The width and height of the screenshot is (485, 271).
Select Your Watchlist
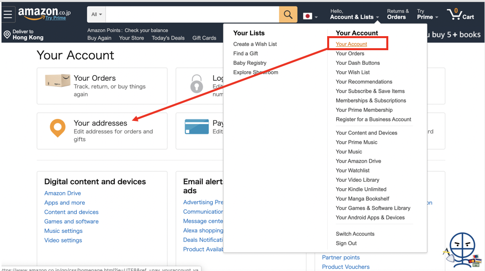tap(353, 171)
